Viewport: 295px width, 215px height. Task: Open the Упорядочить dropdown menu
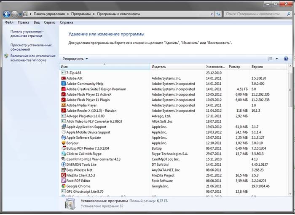pyautogui.click(x=75, y=59)
